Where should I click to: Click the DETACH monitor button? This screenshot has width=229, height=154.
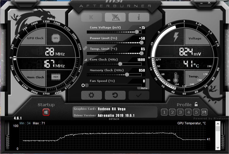[x=114, y=119]
